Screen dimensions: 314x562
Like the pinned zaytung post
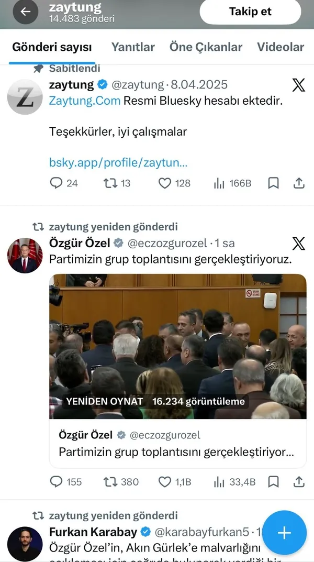165,183
